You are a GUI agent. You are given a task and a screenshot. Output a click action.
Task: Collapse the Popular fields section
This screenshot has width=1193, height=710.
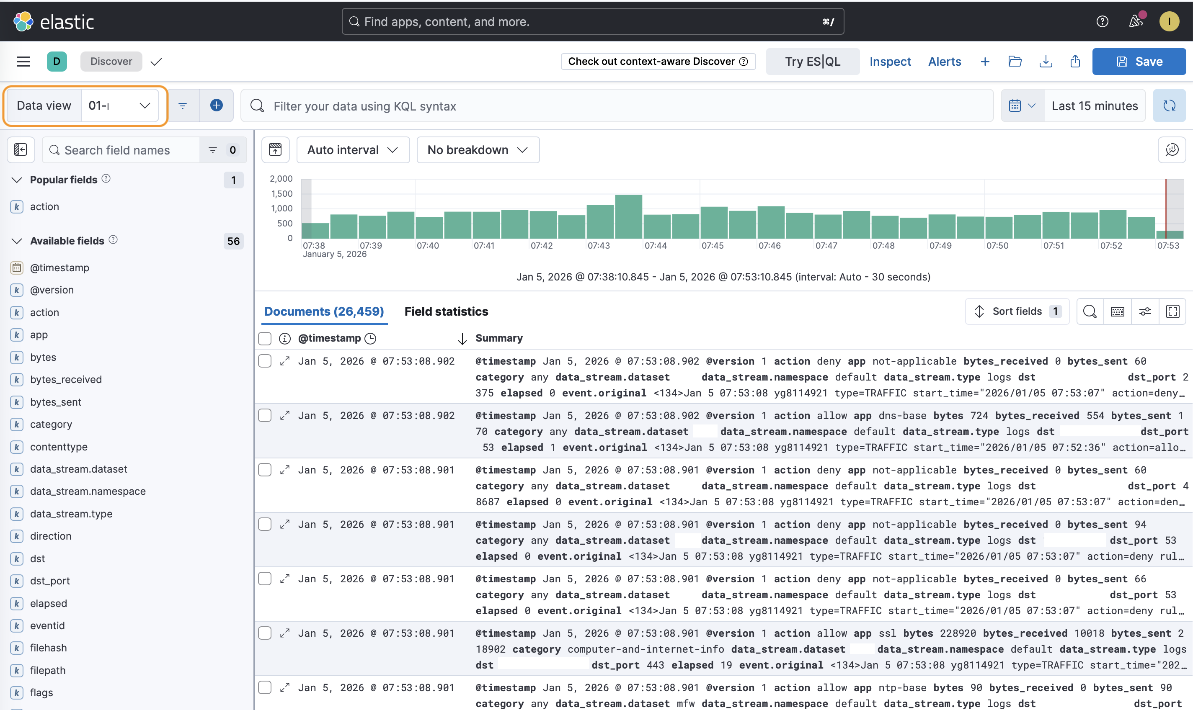click(17, 180)
